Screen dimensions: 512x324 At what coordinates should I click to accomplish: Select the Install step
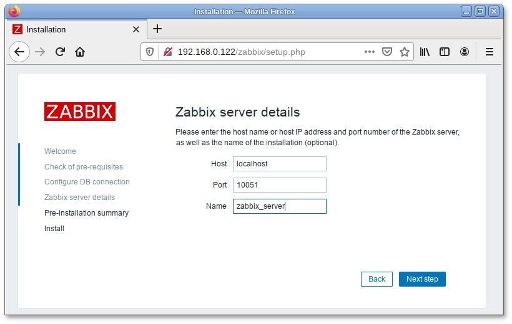[54, 229]
